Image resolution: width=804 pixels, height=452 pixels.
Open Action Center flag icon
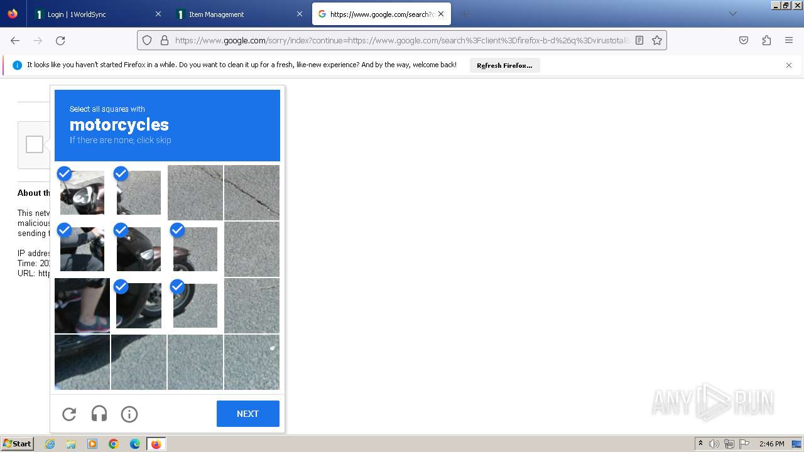pos(744,444)
